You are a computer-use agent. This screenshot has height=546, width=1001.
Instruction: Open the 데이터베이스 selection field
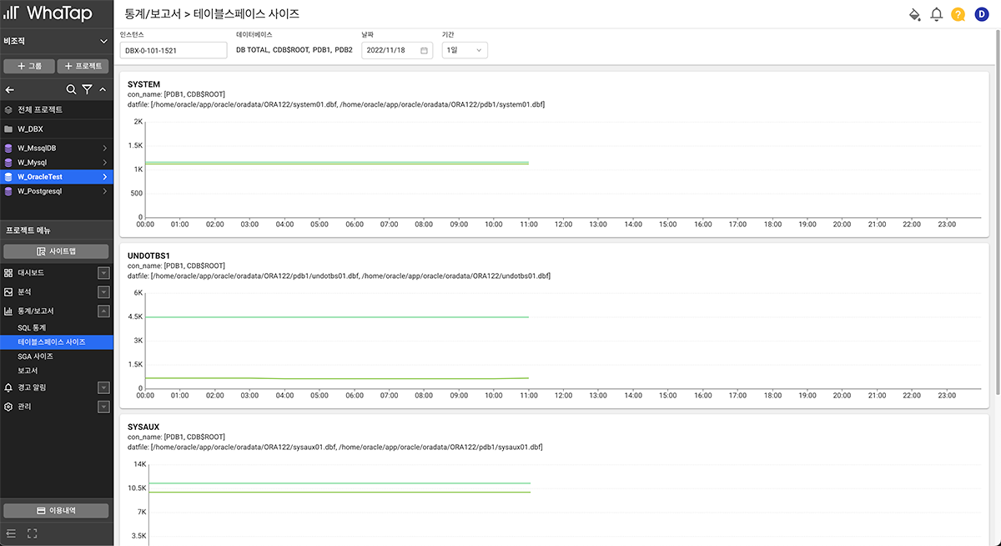(294, 50)
